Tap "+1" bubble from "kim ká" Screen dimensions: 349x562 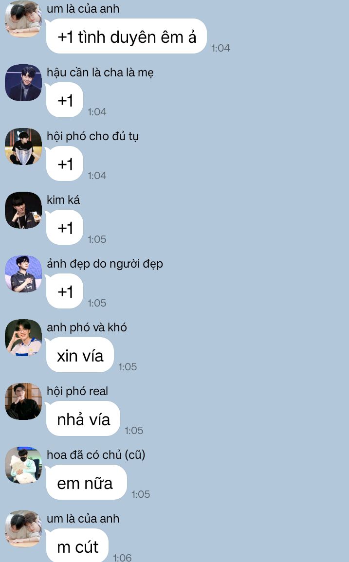coord(65,228)
